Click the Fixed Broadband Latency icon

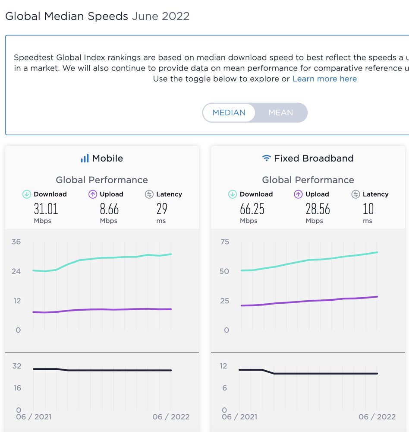click(356, 194)
